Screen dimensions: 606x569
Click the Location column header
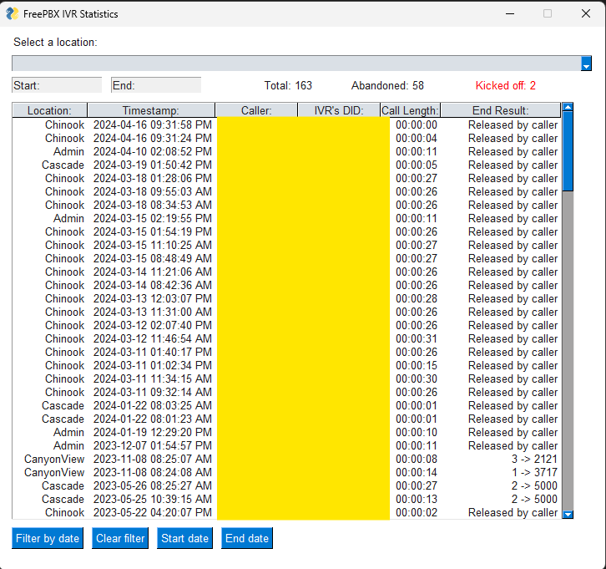49,110
